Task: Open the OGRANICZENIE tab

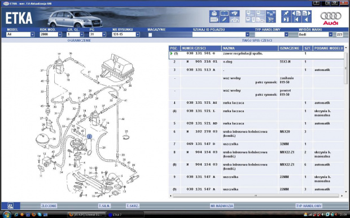Action: (79, 41)
